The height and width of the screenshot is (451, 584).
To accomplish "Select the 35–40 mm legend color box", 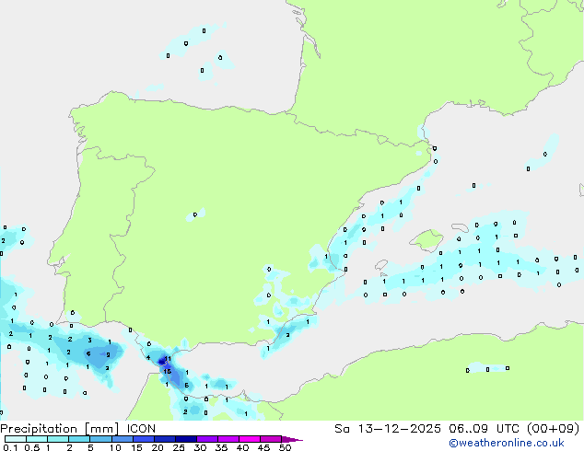I will point(228,439).
